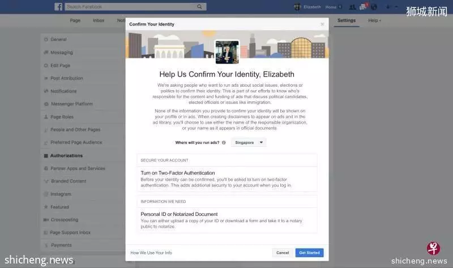This screenshot has width=453, height=268.
Task: Open the messages icon with red badge
Action: point(363,7)
